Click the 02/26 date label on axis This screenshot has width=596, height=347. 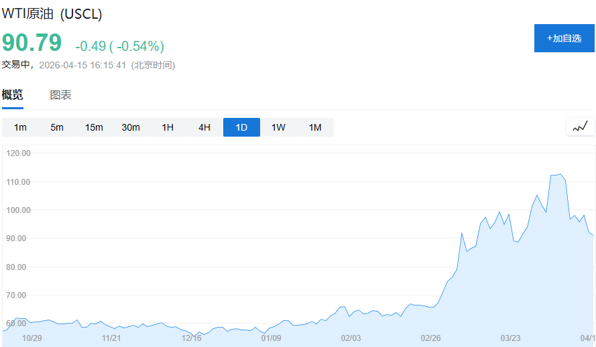[430, 338]
